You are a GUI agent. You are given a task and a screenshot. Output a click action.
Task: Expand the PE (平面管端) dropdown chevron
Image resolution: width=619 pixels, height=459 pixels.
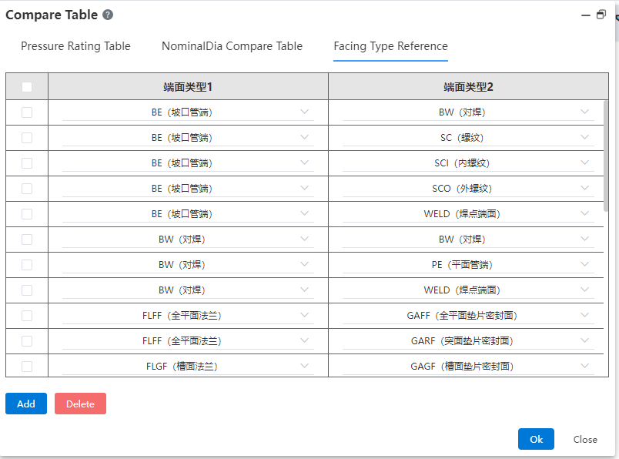click(584, 264)
